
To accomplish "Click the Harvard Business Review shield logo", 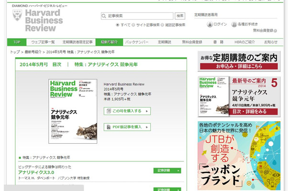I will pyautogui.click(x=17, y=15).
